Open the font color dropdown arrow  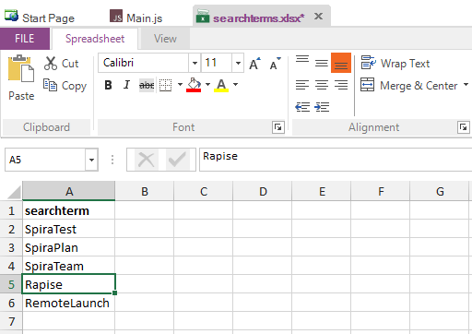coord(235,84)
